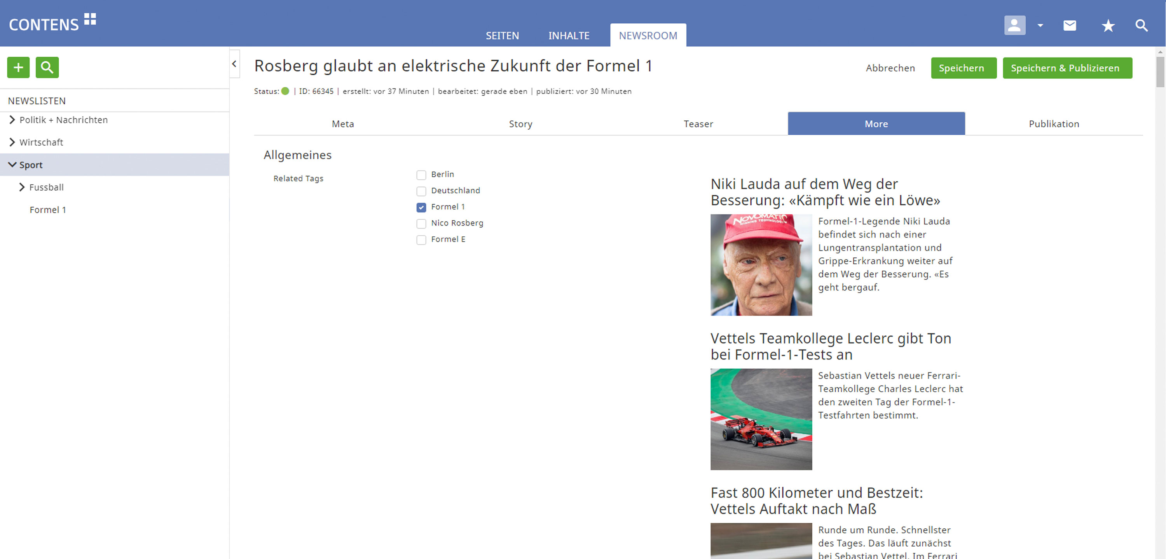
Task: Expand the Politik + Nachrichten newslist
Action: click(x=12, y=120)
